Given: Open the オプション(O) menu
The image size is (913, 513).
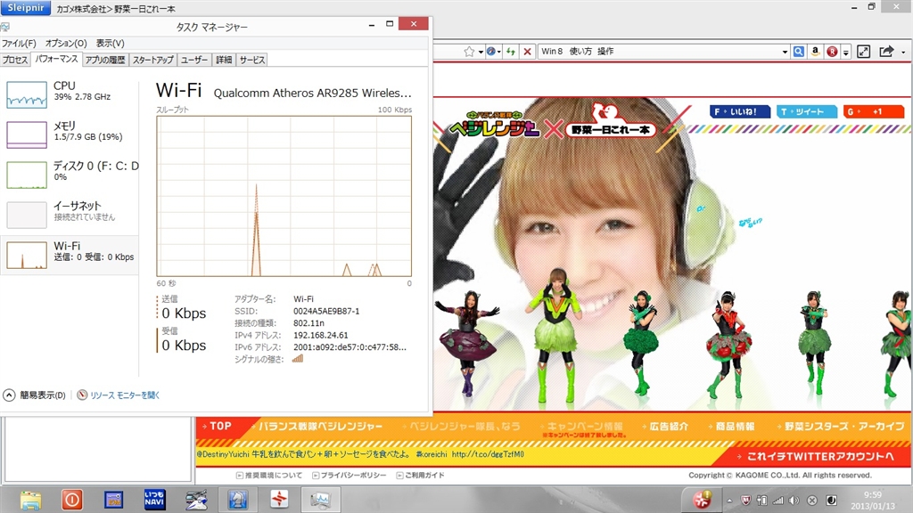Looking at the screenshot, I should click(66, 43).
